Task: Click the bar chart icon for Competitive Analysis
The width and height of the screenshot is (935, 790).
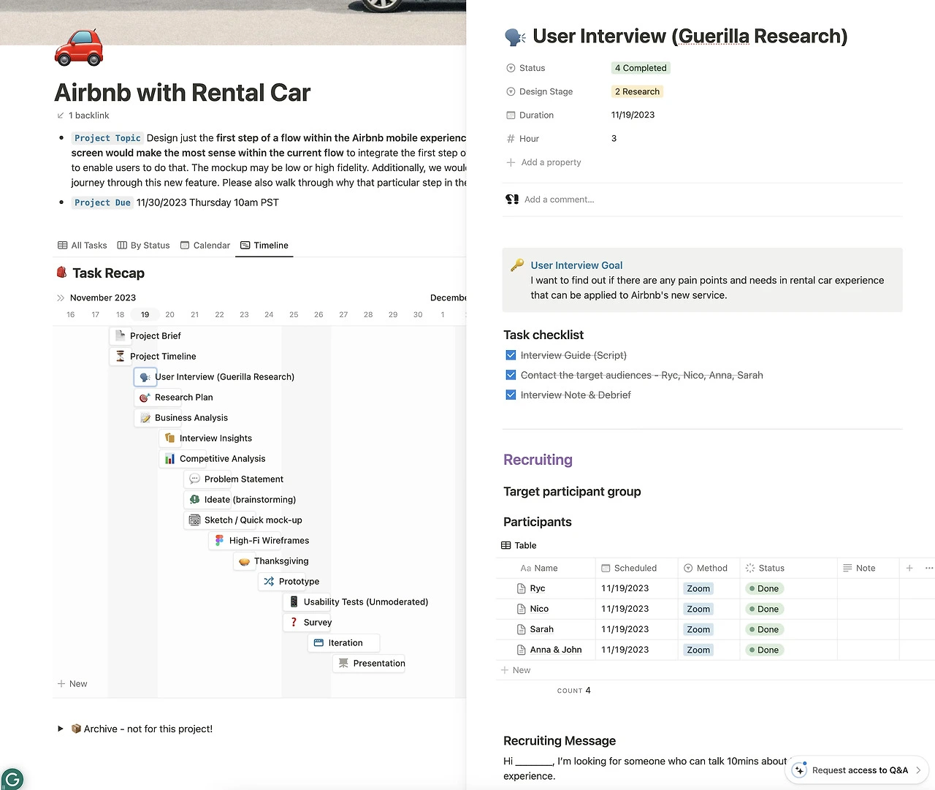Action: tap(169, 459)
